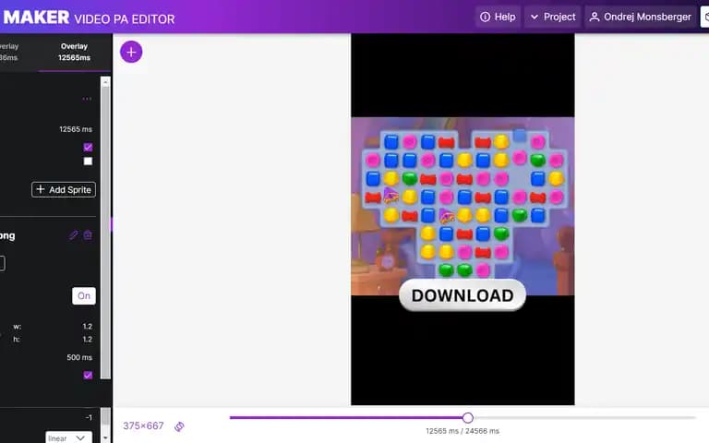This screenshot has height=443, width=709.
Task: Uncheck the purple checkbox under 12565 ms
Action: 88,147
